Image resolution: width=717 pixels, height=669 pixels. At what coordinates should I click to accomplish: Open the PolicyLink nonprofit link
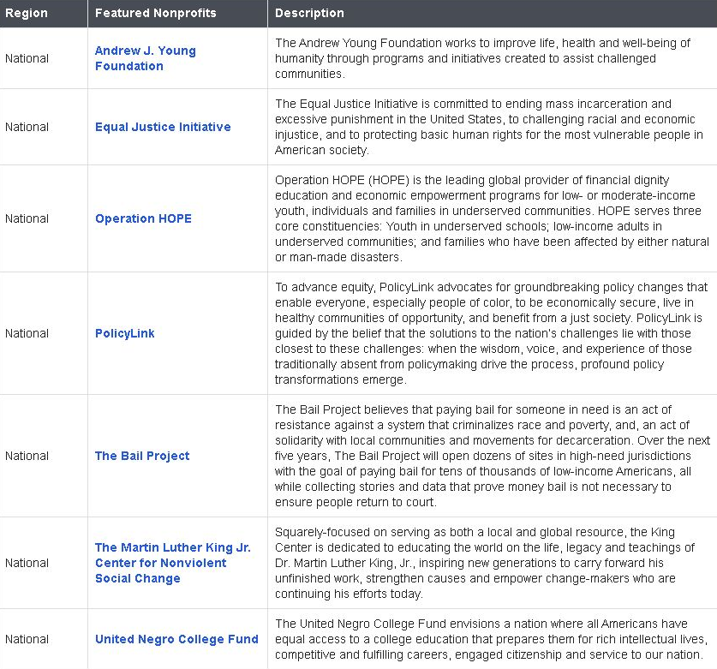[124, 333]
